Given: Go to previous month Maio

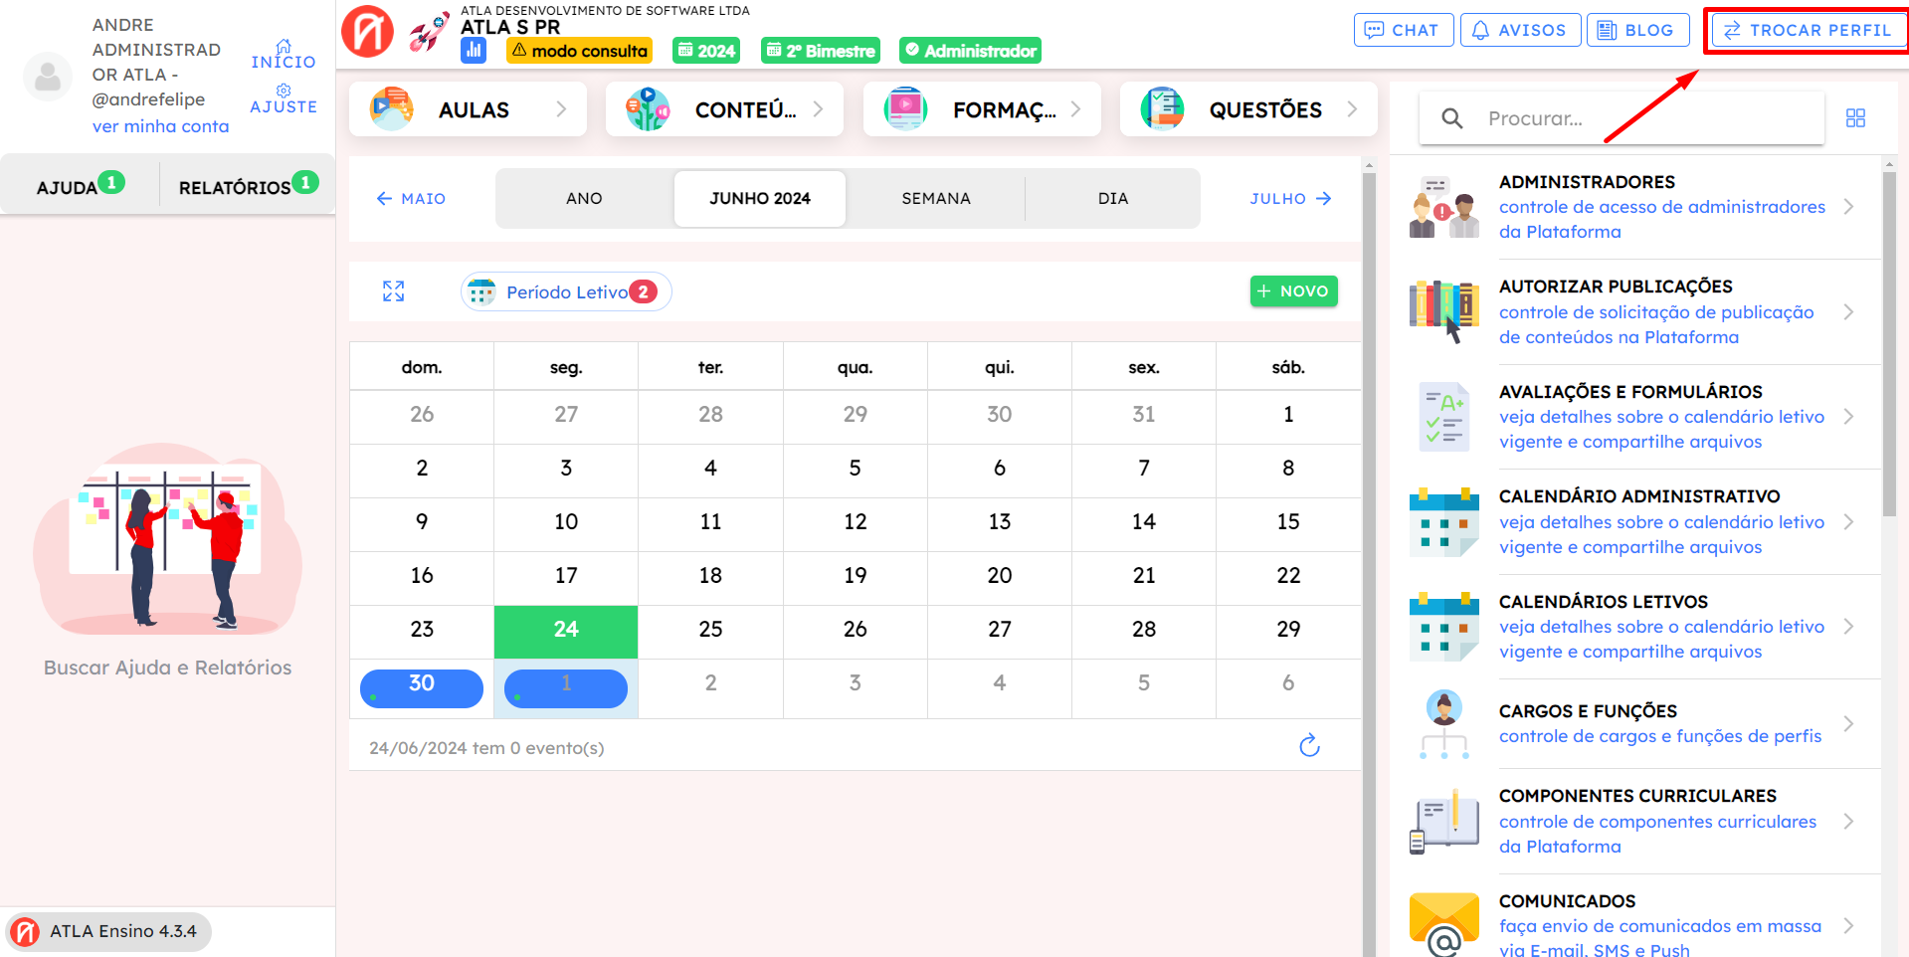Looking at the screenshot, I should (x=411, y=199).
